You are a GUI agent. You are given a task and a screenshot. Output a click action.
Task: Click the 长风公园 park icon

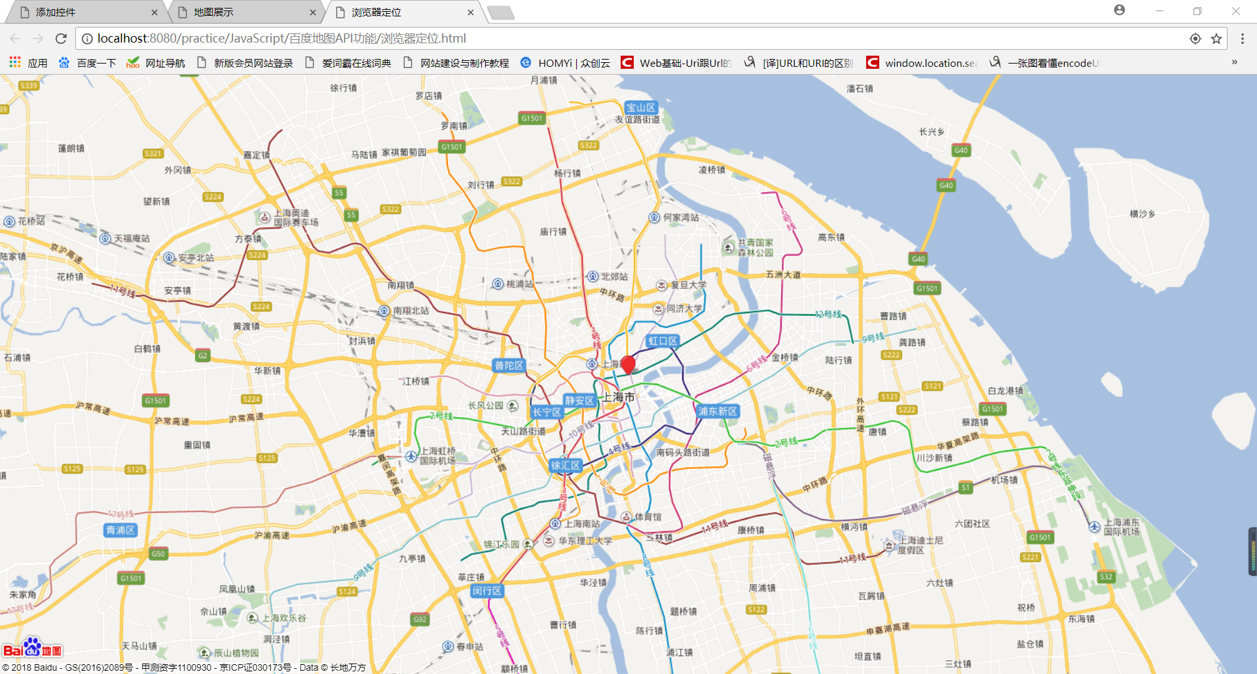pyautogui.click(x=513, y=406)
